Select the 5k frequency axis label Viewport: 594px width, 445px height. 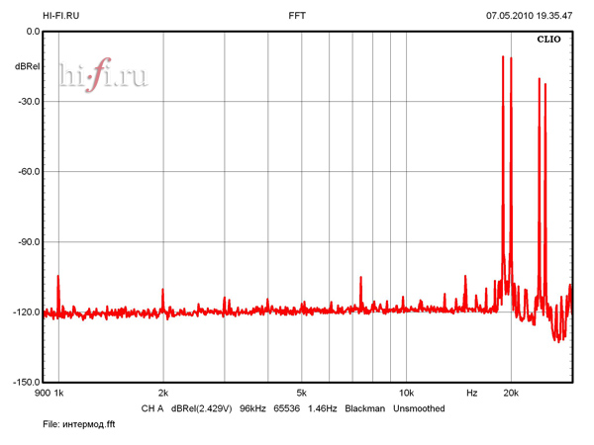pos(301,393)
